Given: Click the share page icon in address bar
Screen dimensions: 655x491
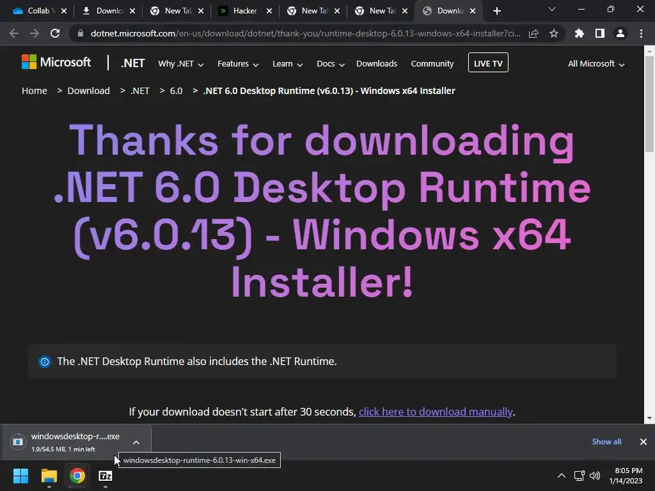Looking at the screenshot, I should 533,33.
